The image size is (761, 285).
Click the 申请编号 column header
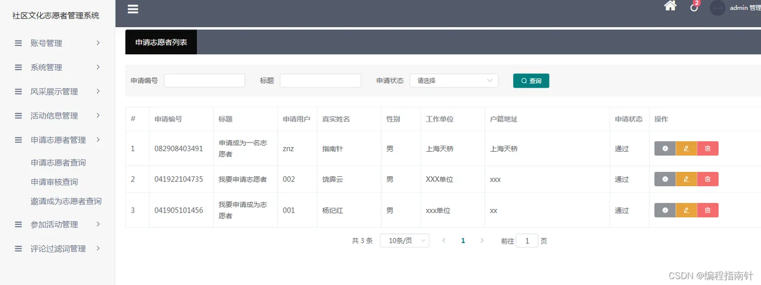(x=168, y=119)
